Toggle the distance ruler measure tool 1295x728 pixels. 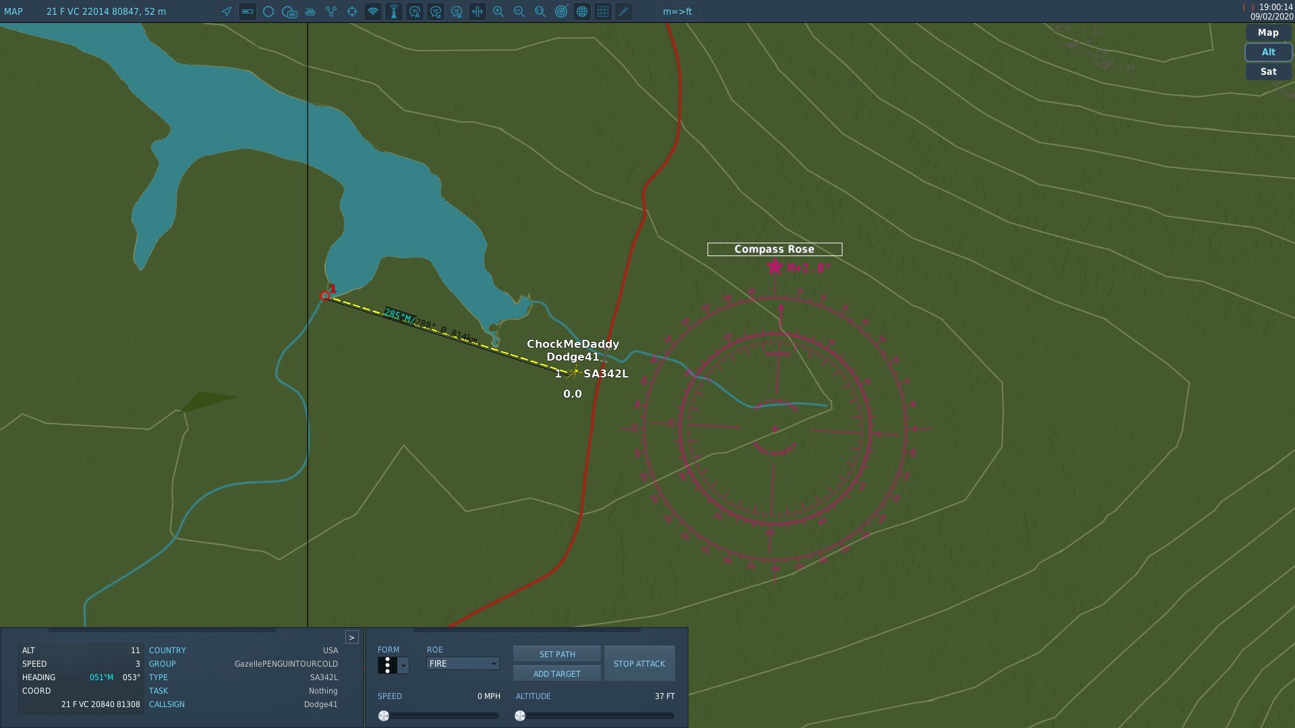[478, 11]
